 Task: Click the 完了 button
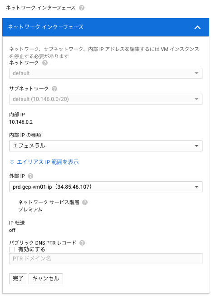pos(18,278)
